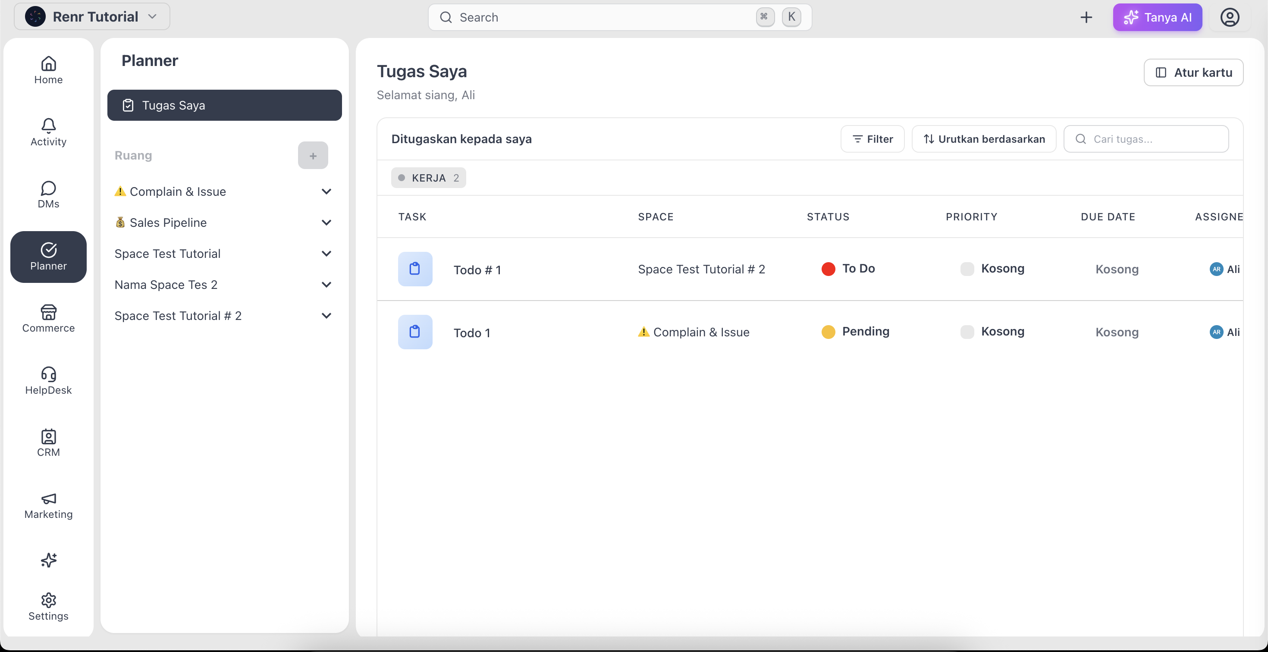1268x652 pixels.
Task: Open Space Test Tutorial # 2 sidebar label
Action: 178,315
